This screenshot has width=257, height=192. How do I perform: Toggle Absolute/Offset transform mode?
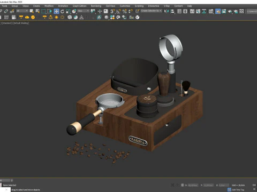[x=183, y=185]
